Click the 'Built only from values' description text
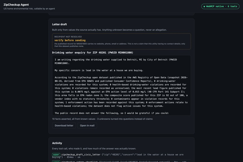Image resolution: width=243 pixels, height=162 pixels. [109, 30]
